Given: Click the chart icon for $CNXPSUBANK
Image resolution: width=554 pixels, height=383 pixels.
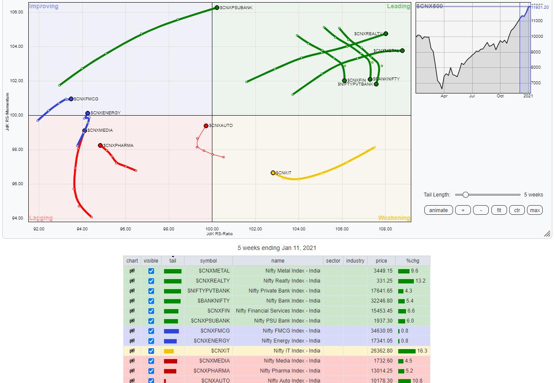Looking at the screenshot, I should point(132,321).
